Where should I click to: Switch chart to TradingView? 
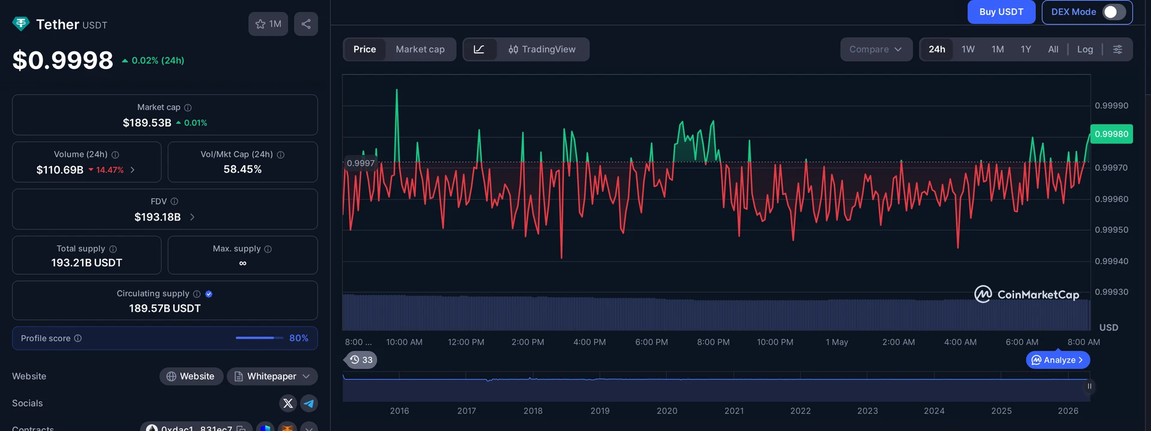pos(542,49)
